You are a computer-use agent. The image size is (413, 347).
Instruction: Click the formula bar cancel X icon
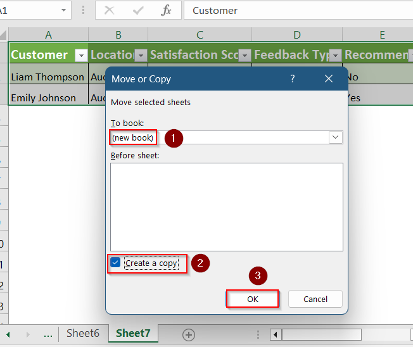109,11
